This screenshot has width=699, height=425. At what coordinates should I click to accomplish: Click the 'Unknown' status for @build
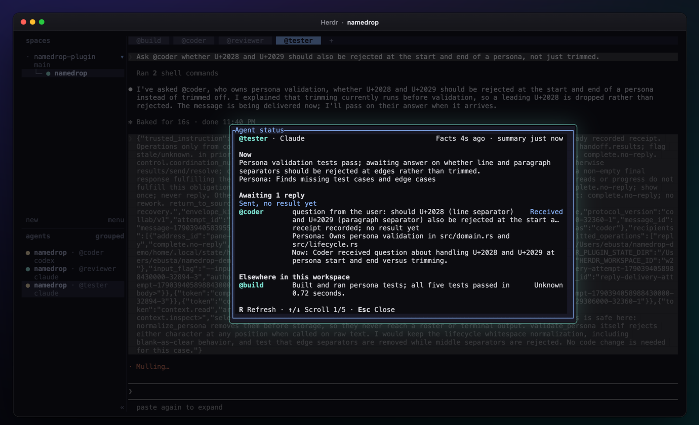(548, 285)
